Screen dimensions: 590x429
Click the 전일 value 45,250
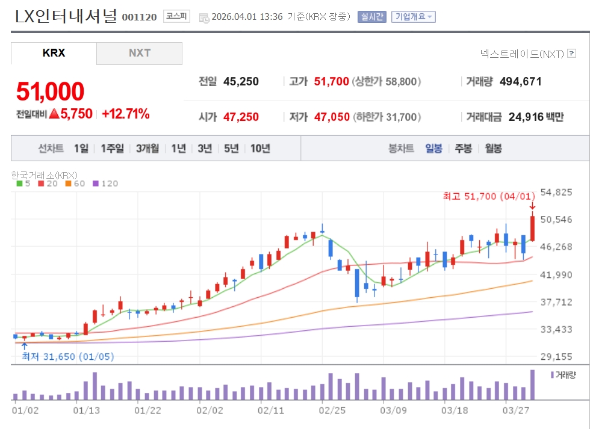tap(241, 82)
